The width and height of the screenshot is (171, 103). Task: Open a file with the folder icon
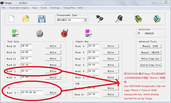click(x=26, y=19)
